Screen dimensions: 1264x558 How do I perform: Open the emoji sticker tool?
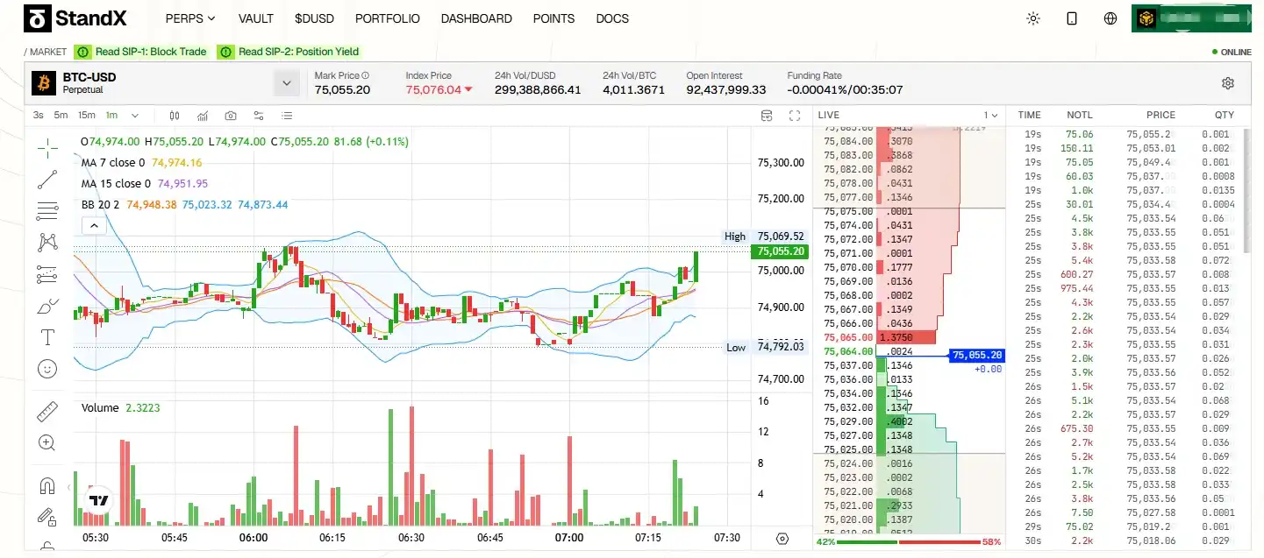[47, 369]
